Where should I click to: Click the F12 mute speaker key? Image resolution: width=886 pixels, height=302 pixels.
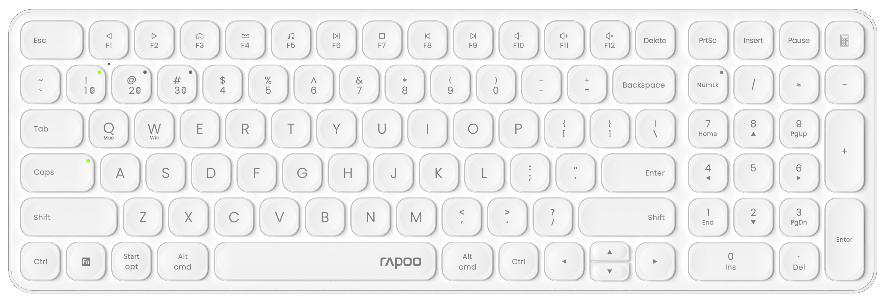pyautogui.click(x=610, y=41)
